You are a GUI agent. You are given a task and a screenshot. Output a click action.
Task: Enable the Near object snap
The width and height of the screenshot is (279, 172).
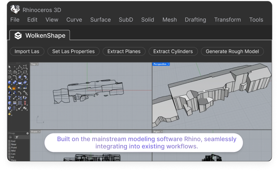pos(9,144)
